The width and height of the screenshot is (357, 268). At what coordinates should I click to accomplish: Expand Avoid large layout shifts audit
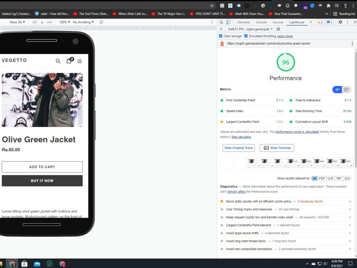286,233
